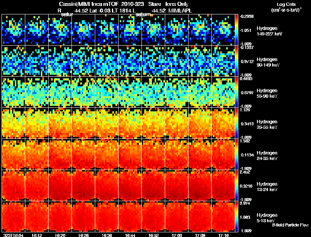
Task: Click the '16:52' time axis label
Action: point(153,235)
